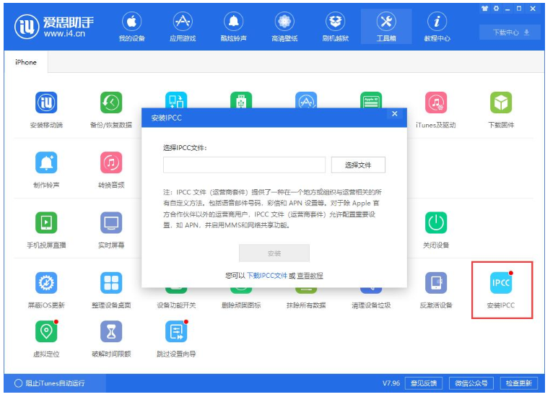
Task: Select the iPhone device tab
Action: coord(26,63)
